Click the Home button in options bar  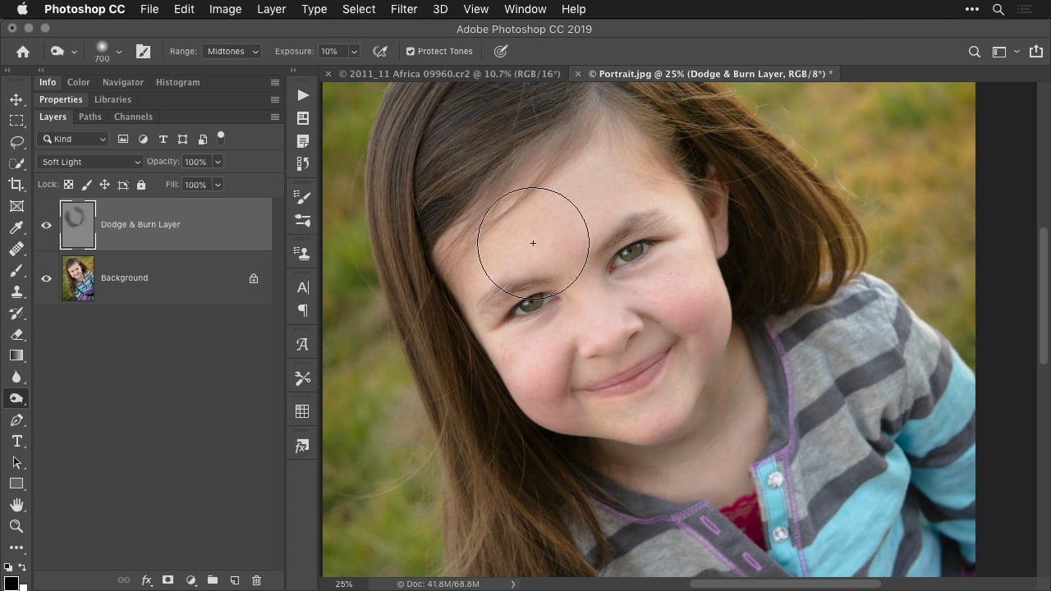(23, 51)
